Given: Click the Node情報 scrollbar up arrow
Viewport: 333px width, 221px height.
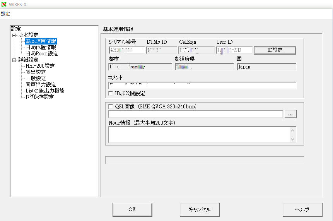Looking at the screenshot, I should point(293,130).
